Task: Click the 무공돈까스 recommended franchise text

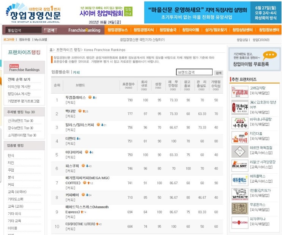Action: [258, 205]
